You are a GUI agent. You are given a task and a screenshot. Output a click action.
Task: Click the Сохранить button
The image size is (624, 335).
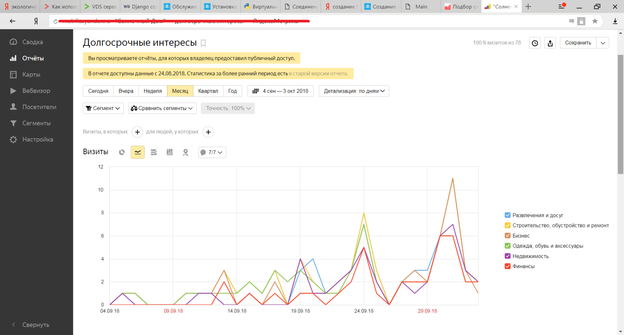click(x=578, y=43)
